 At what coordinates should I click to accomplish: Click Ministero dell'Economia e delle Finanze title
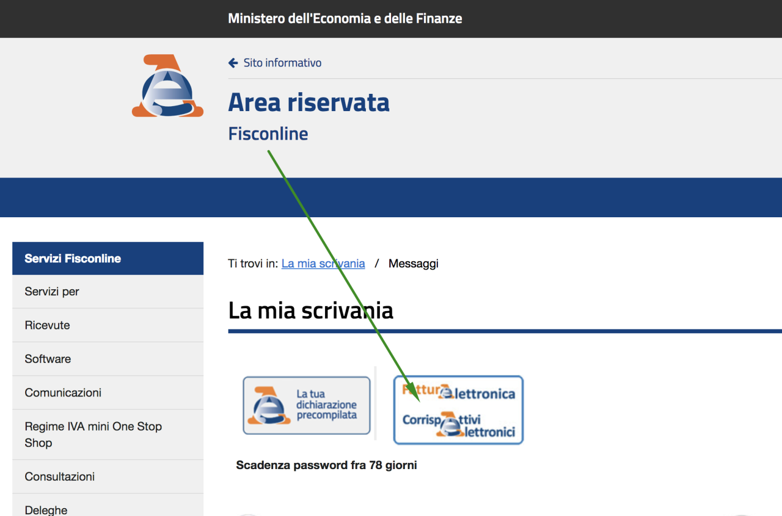345,18
